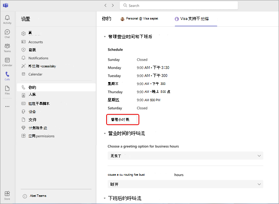Click the app permissions grid icon
279x204 pixels.
(x=24, y=136)
